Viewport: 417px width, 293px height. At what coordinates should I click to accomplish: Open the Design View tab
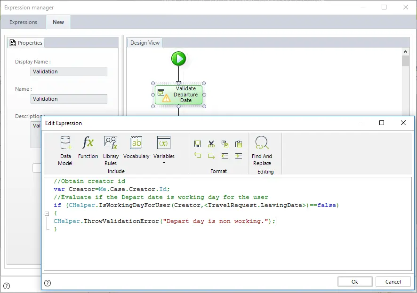[x=144, y=43]
